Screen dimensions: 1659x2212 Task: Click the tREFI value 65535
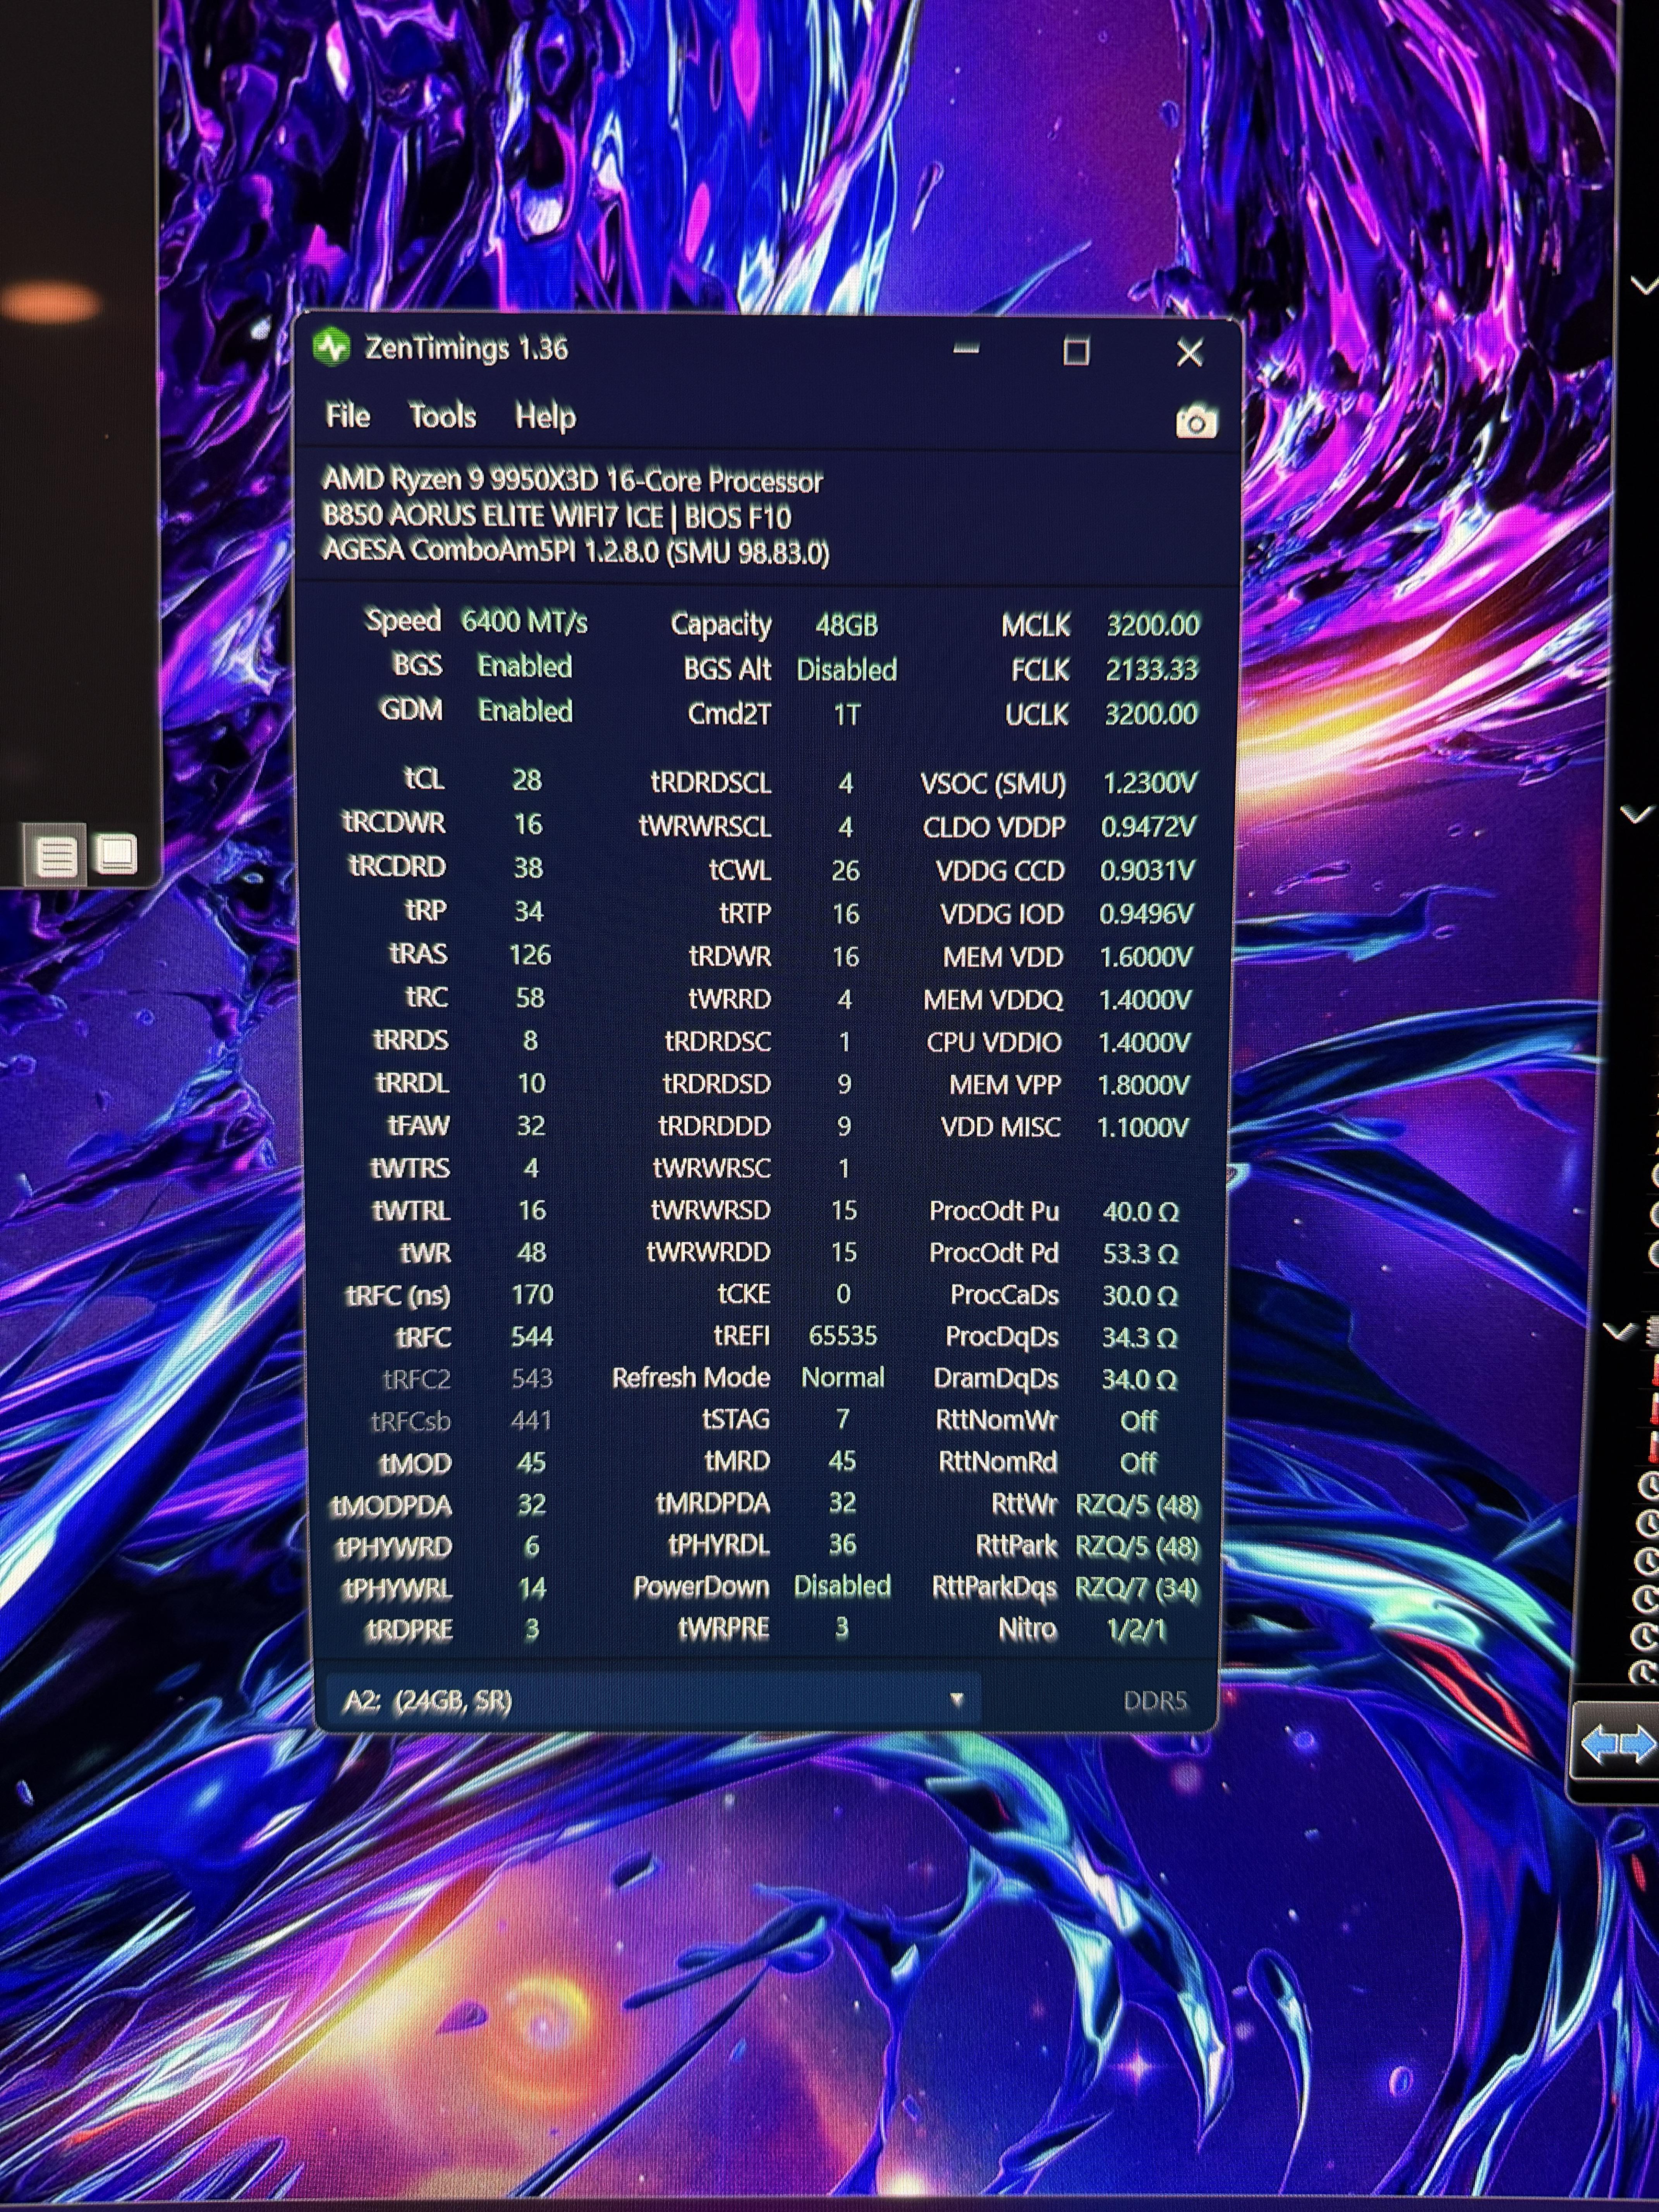click(843, 1336)
